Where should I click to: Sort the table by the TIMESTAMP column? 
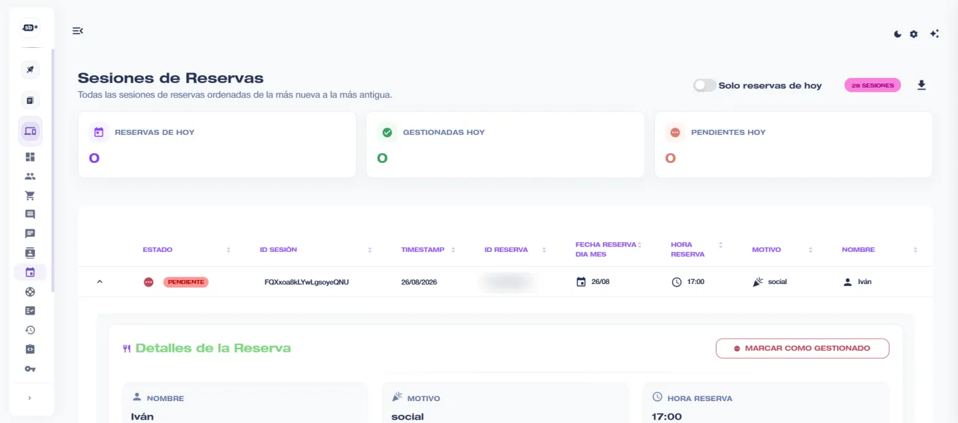[x=453, y=250]
